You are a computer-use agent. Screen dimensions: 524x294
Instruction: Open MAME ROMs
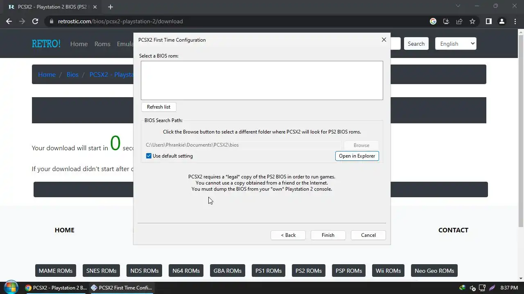click(56, 271)
